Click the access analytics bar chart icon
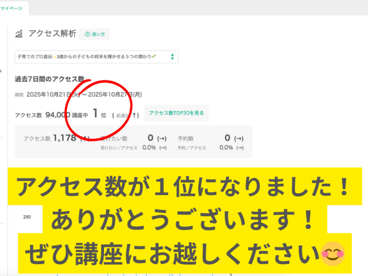 click(19, 34)
